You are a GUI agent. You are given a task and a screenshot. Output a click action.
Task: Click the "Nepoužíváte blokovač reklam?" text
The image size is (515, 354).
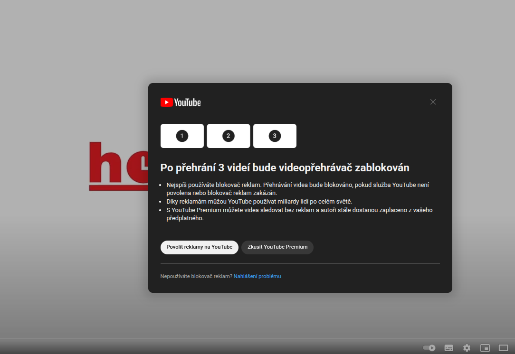196,276
